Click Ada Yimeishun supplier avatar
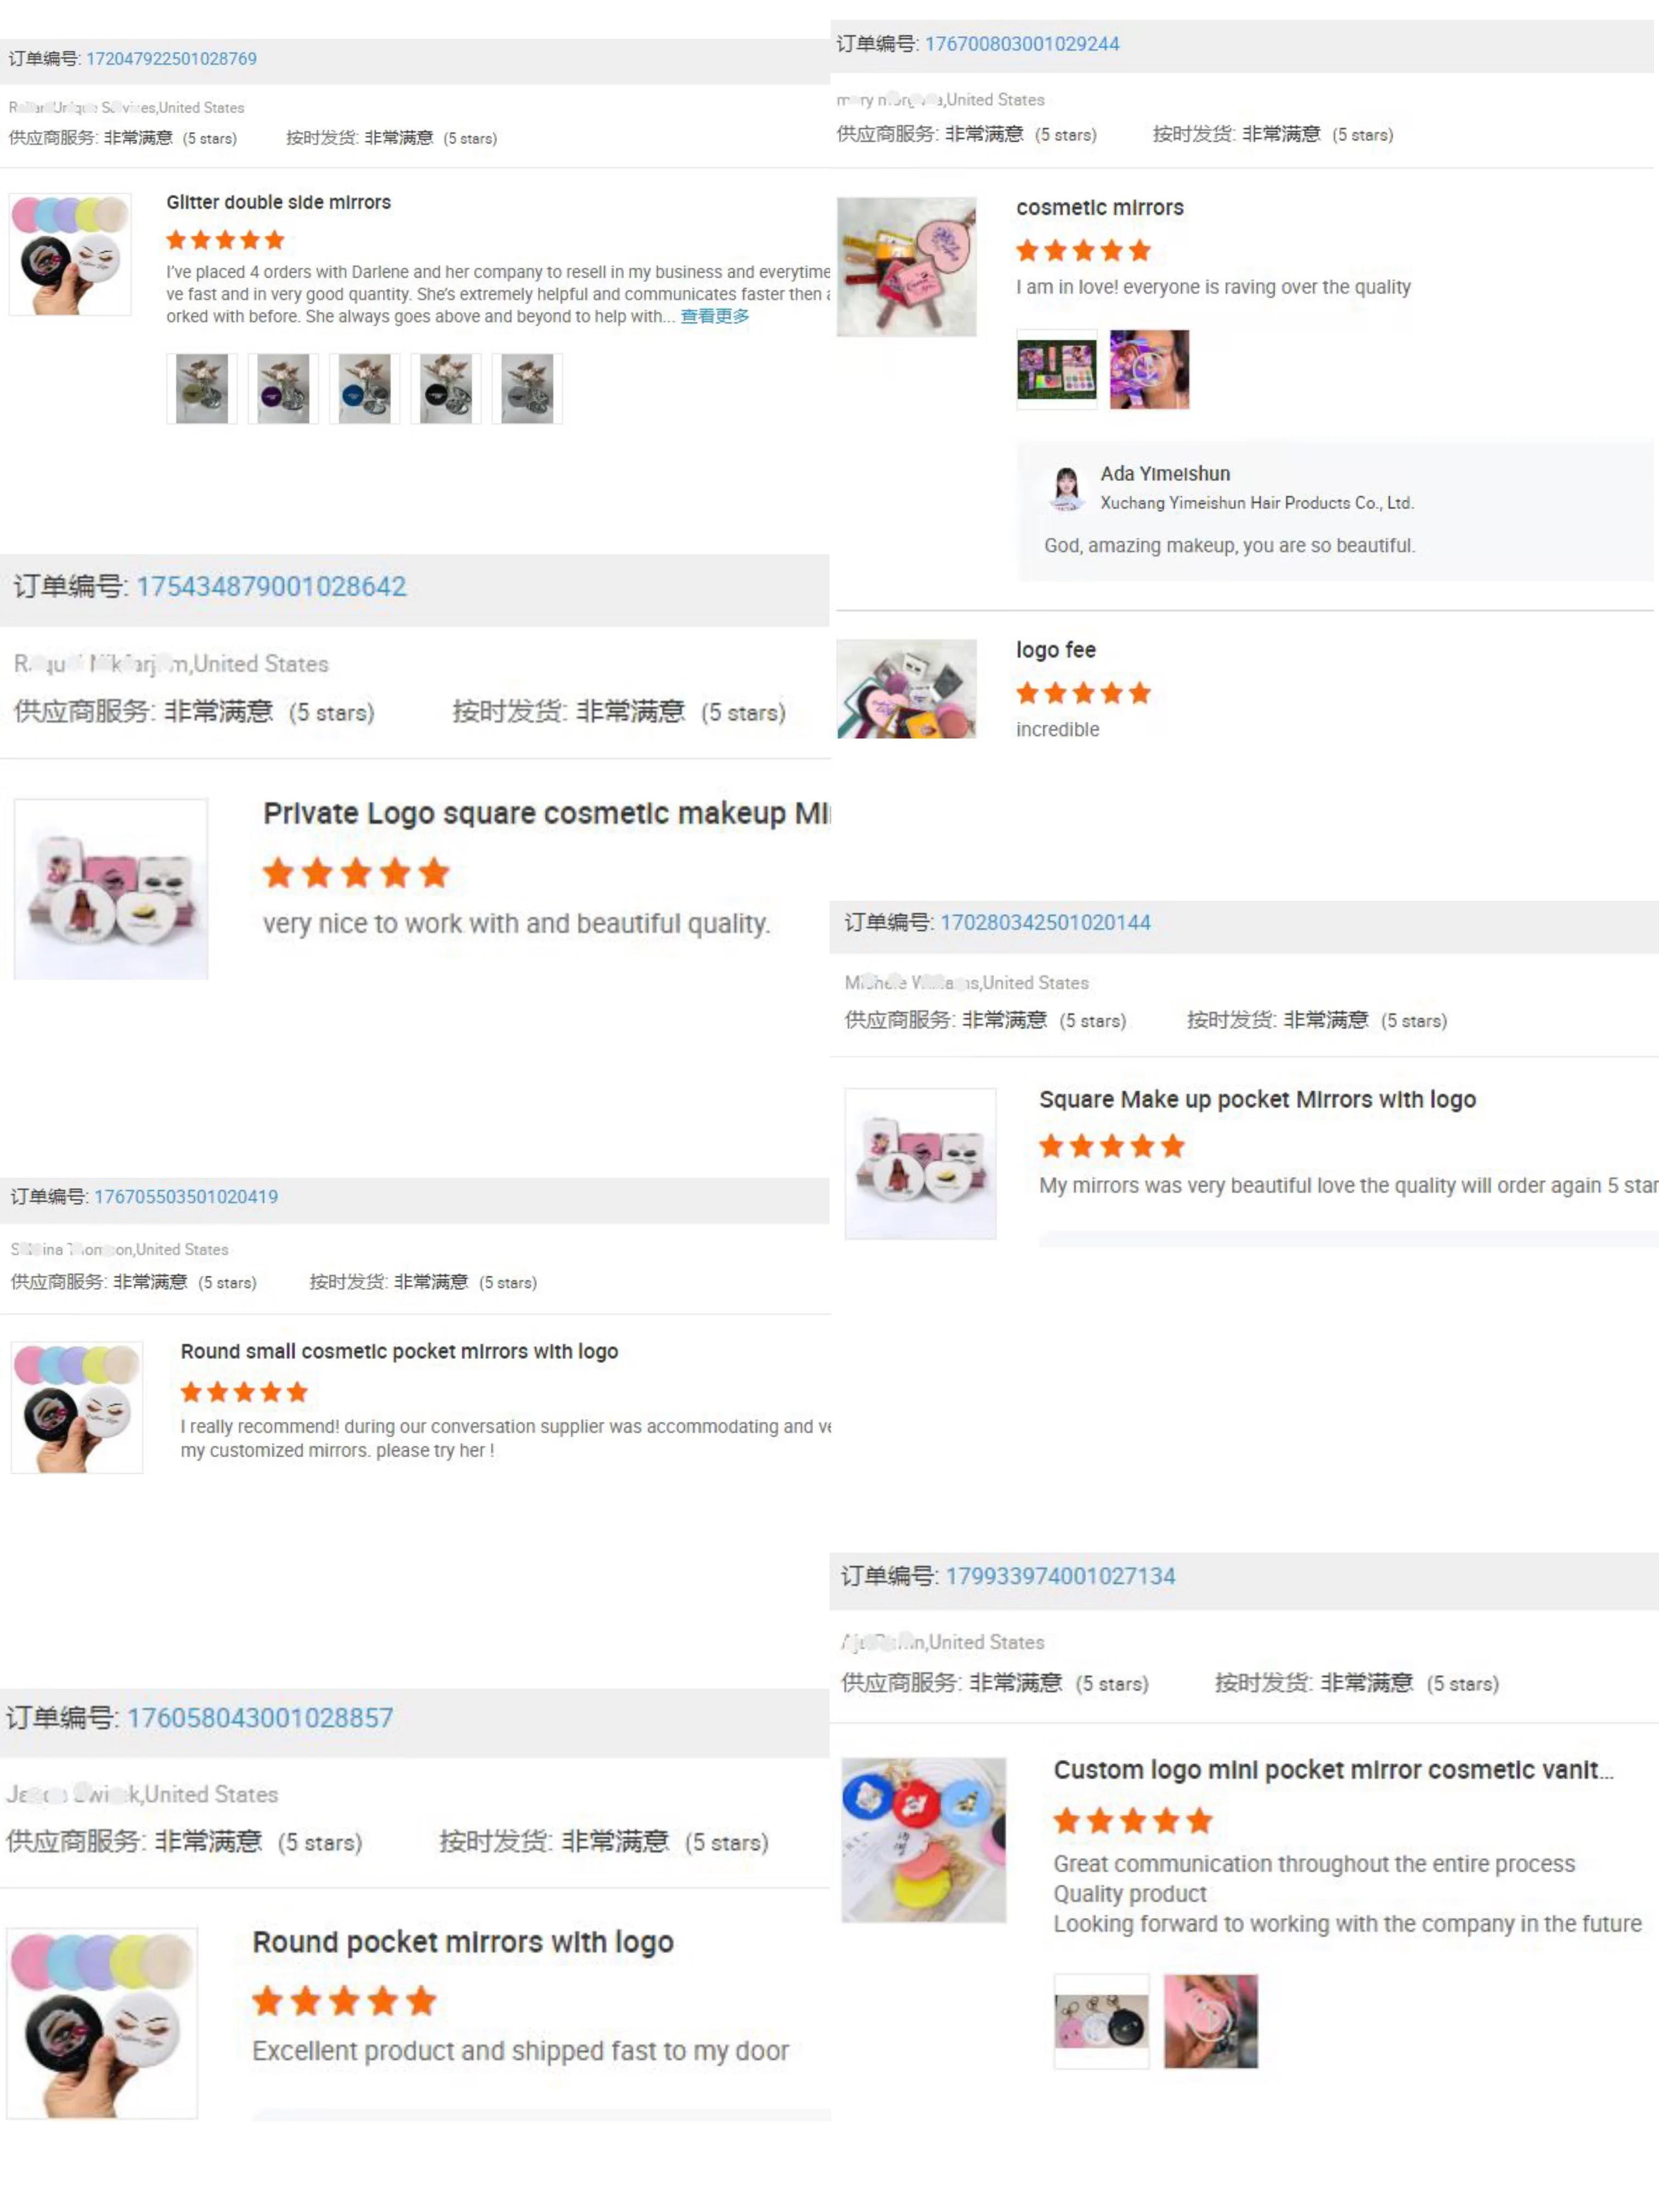 [1067, 489]
